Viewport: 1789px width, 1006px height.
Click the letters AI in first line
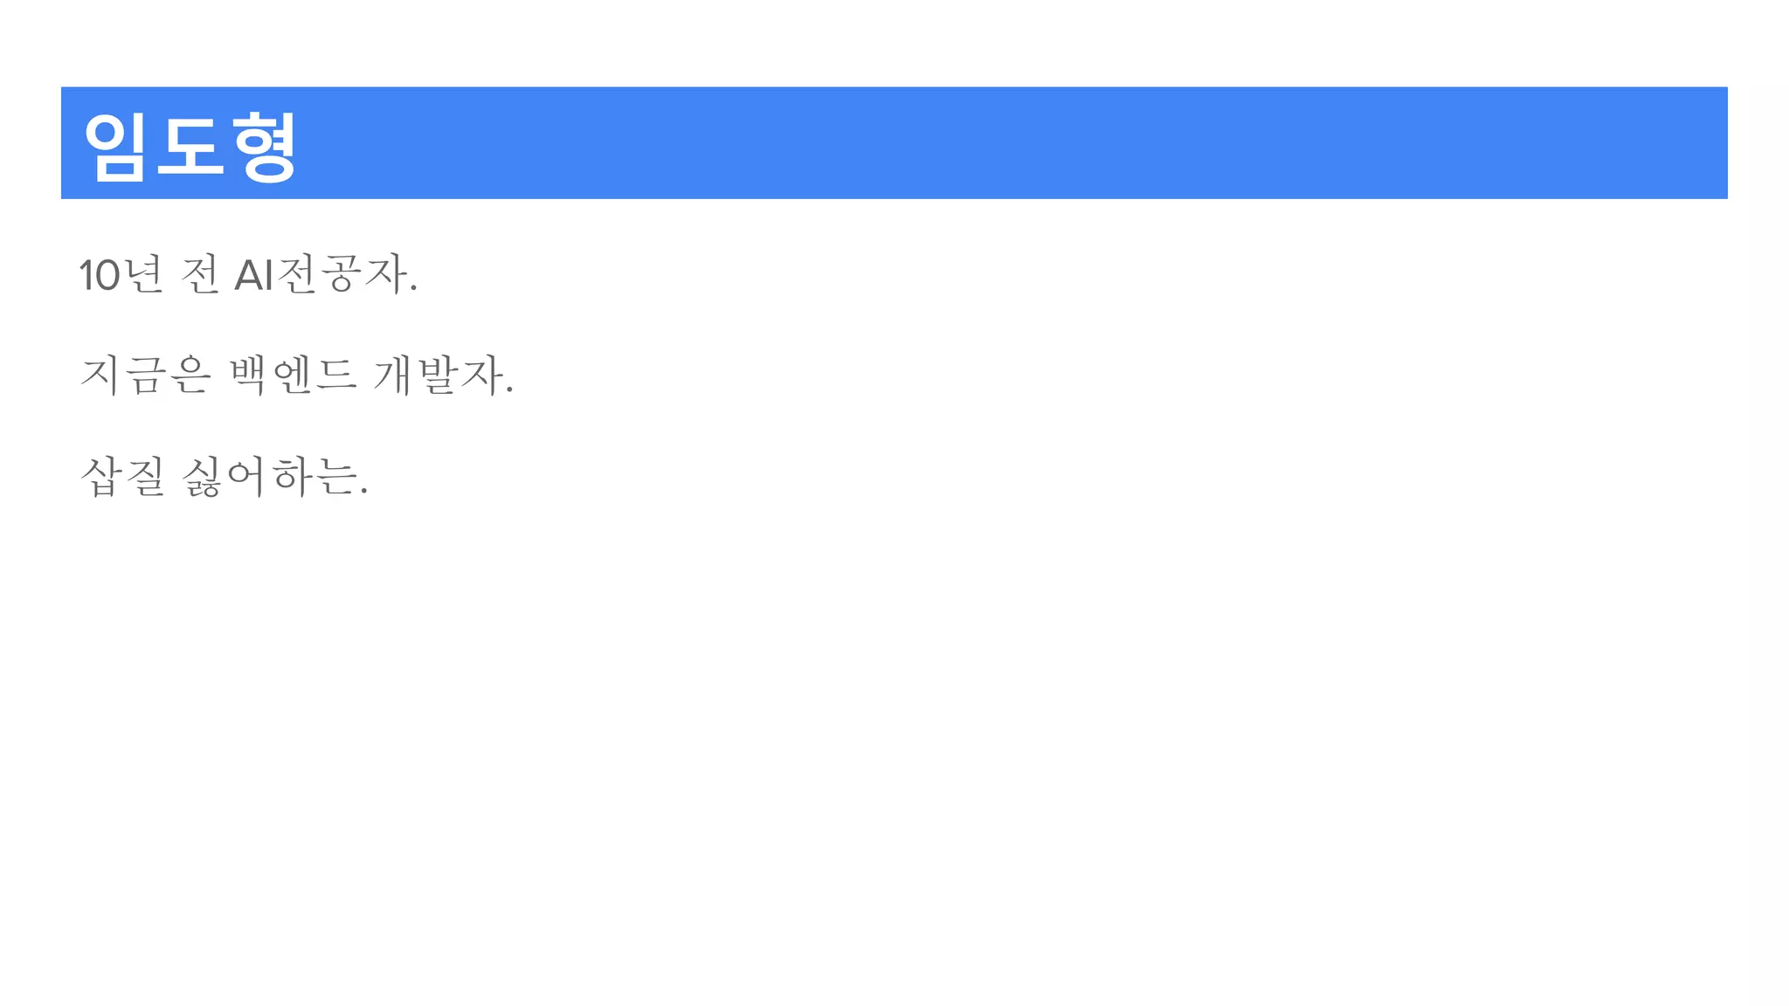point(254,275)
